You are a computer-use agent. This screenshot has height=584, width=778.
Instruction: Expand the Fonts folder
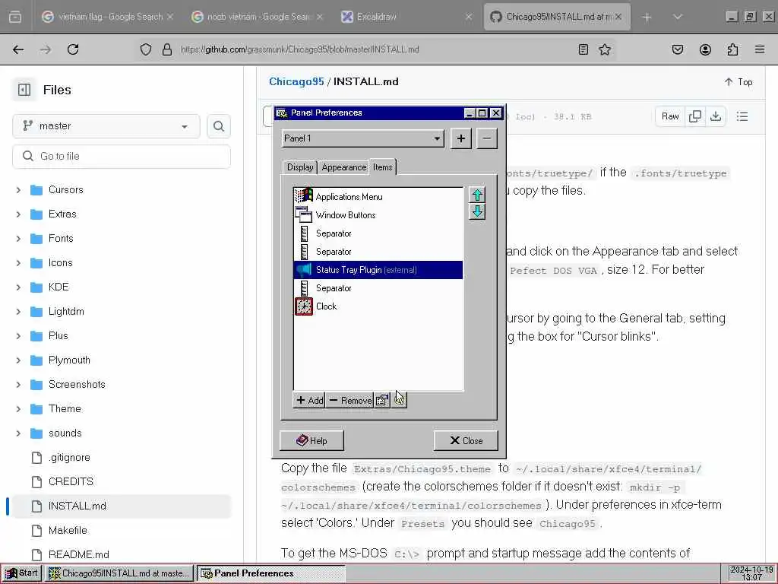[x=18, y=238]
